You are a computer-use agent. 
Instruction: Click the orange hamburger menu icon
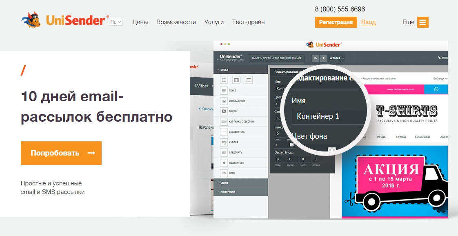pyautogui.click(x=422, y=22)
